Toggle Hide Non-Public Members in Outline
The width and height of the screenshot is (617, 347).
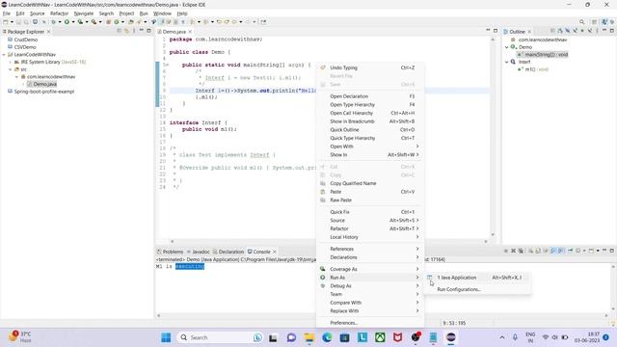click(582, 31)
